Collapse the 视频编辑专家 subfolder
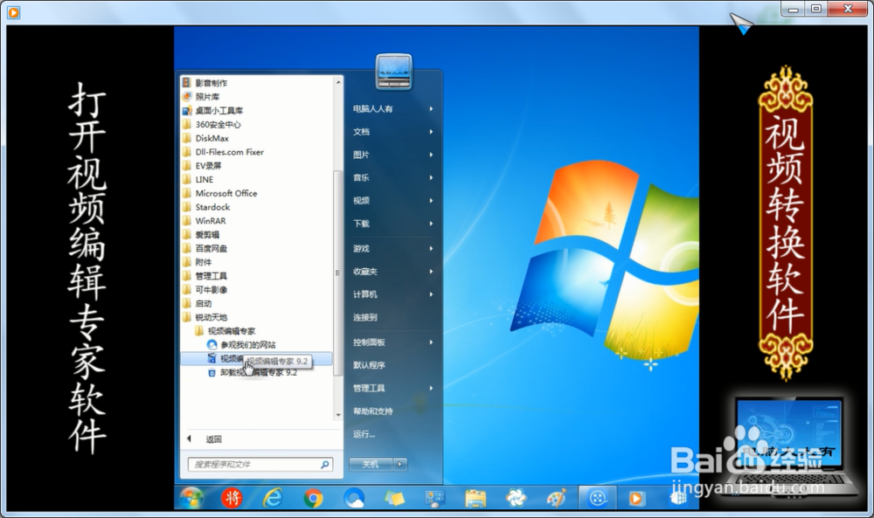This screenshot has width=874, height=518. coord(225,331)
